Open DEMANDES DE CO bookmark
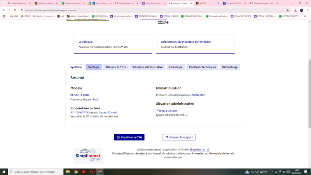Image resolution: width=311 pixels, height=175 pixels. (x=192, y=16)
